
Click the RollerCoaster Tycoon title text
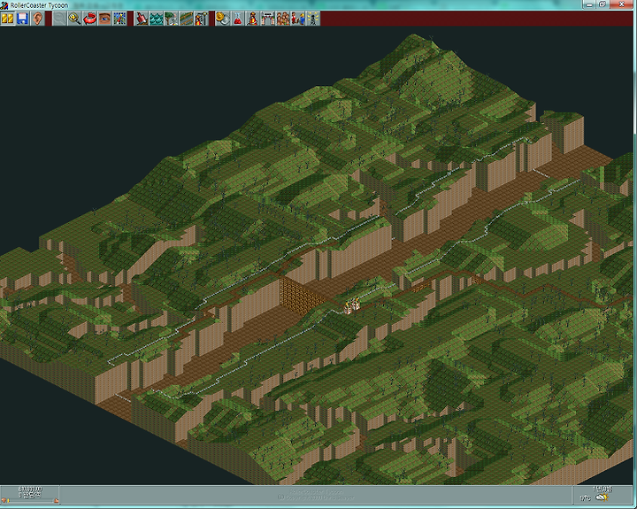coord(40,5)
